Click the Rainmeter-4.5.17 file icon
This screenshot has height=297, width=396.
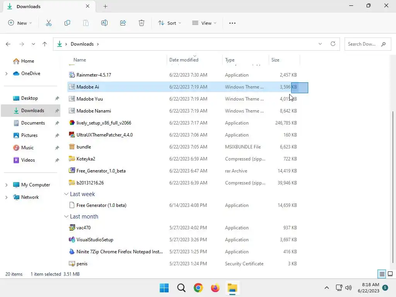[72, 75]
